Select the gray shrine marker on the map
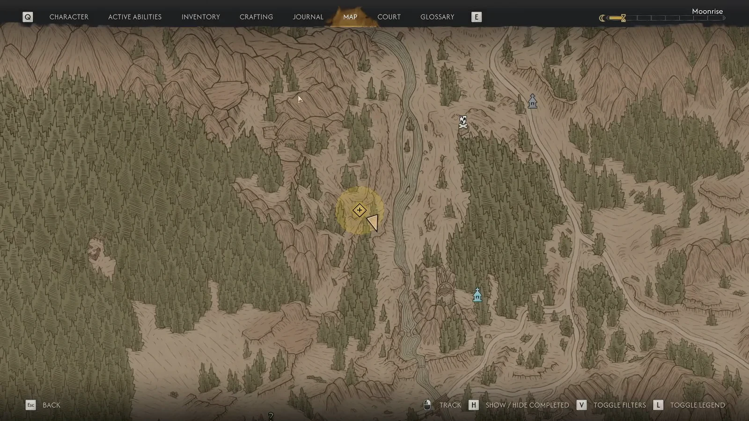Screen dimensions: 749x421 532,101
